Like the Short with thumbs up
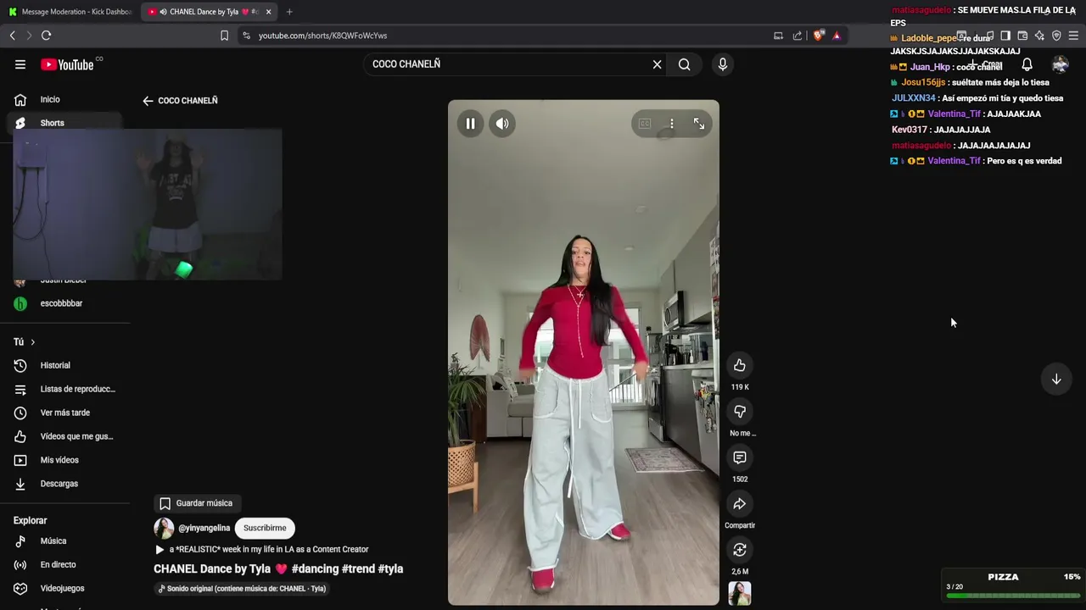The width and height of the screenshot is (1086, 610). (740, 365)
